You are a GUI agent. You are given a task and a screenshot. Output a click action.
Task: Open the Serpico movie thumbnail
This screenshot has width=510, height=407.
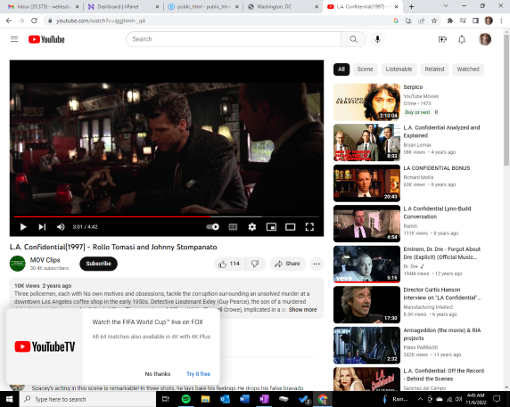click(x=366, y=102)
